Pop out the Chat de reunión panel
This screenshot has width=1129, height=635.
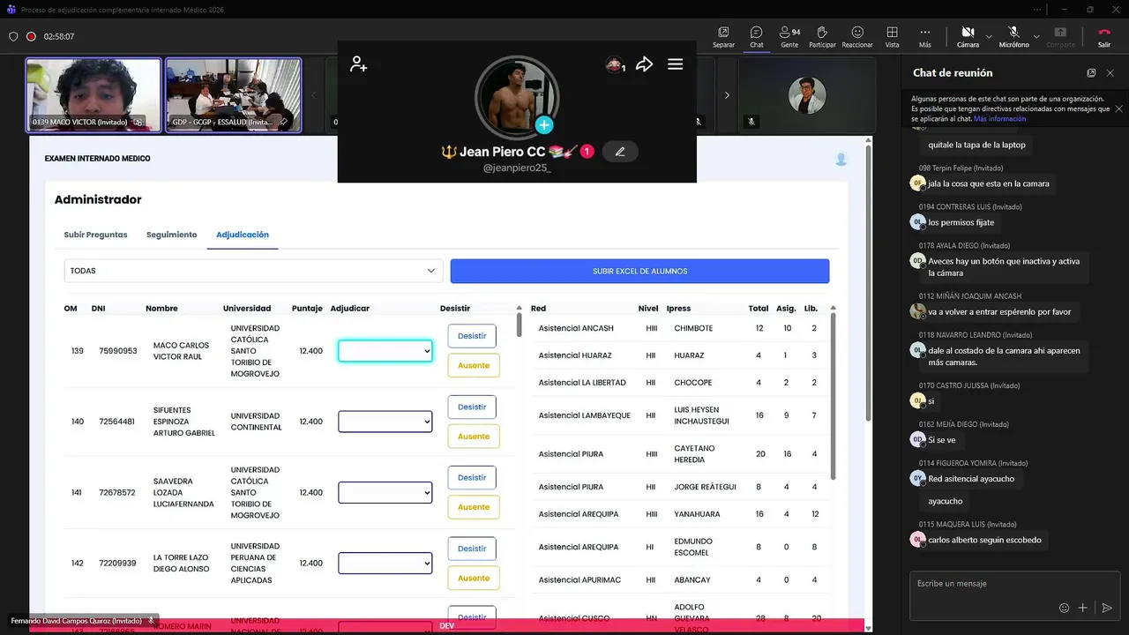click(1091, 72)
